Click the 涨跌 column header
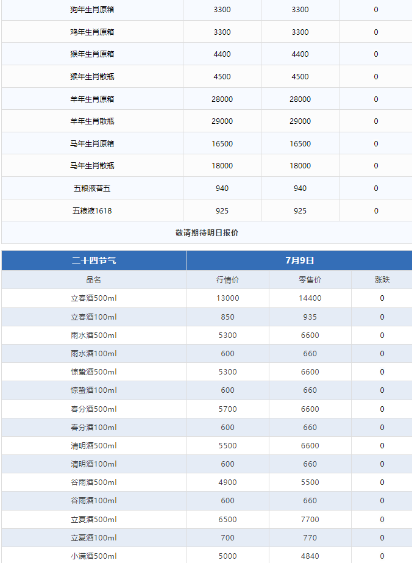This screenshot has height=563, width=412. point(382,280)
